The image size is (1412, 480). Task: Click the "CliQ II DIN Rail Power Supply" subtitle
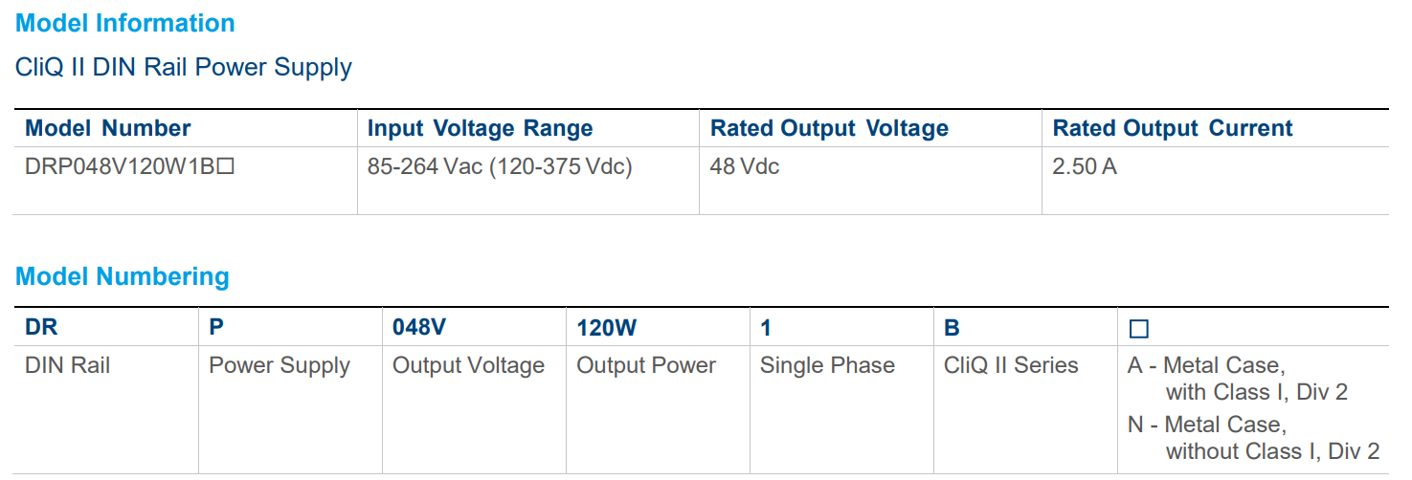click(x=184, y=67)
